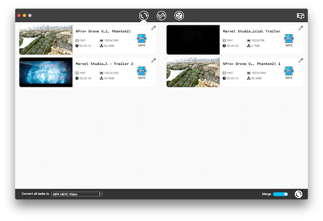
Task: Open the film reel download tab icon
Action: [179, 16]
